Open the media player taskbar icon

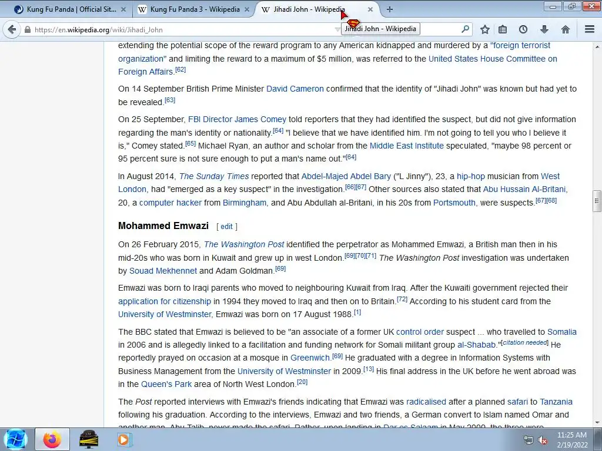click(123, 439)
